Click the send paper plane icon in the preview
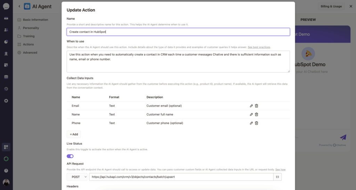The image size is (356, 190). point(343,137)
